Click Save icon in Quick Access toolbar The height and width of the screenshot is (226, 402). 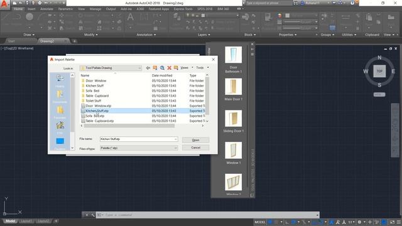[x=27, y=3]
